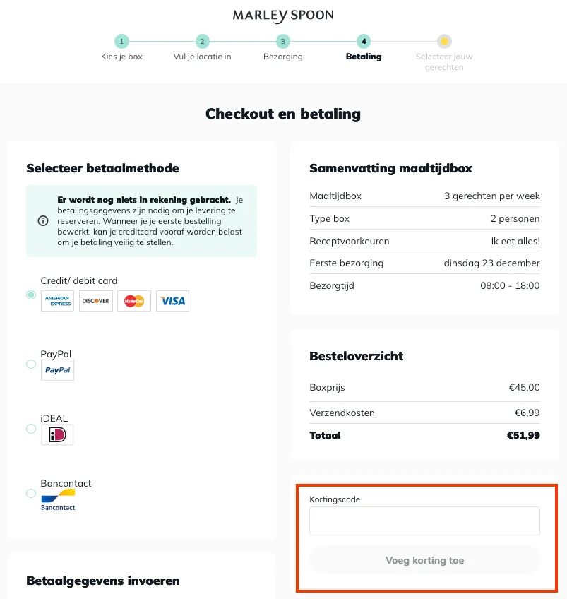
Task: Click the Bancontact logo icon
Action: coord(58,500)
